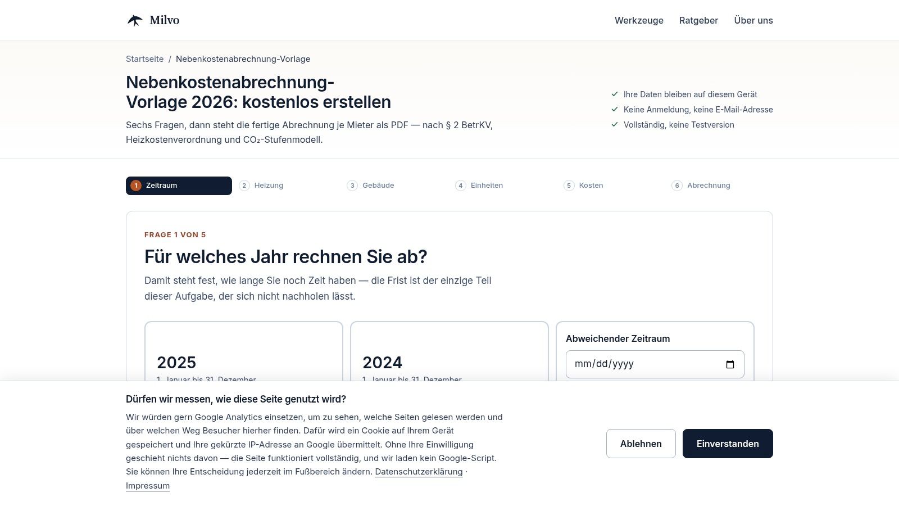Follow the Startseite breadcrumb link
The image size is (899, 506).
145,59
